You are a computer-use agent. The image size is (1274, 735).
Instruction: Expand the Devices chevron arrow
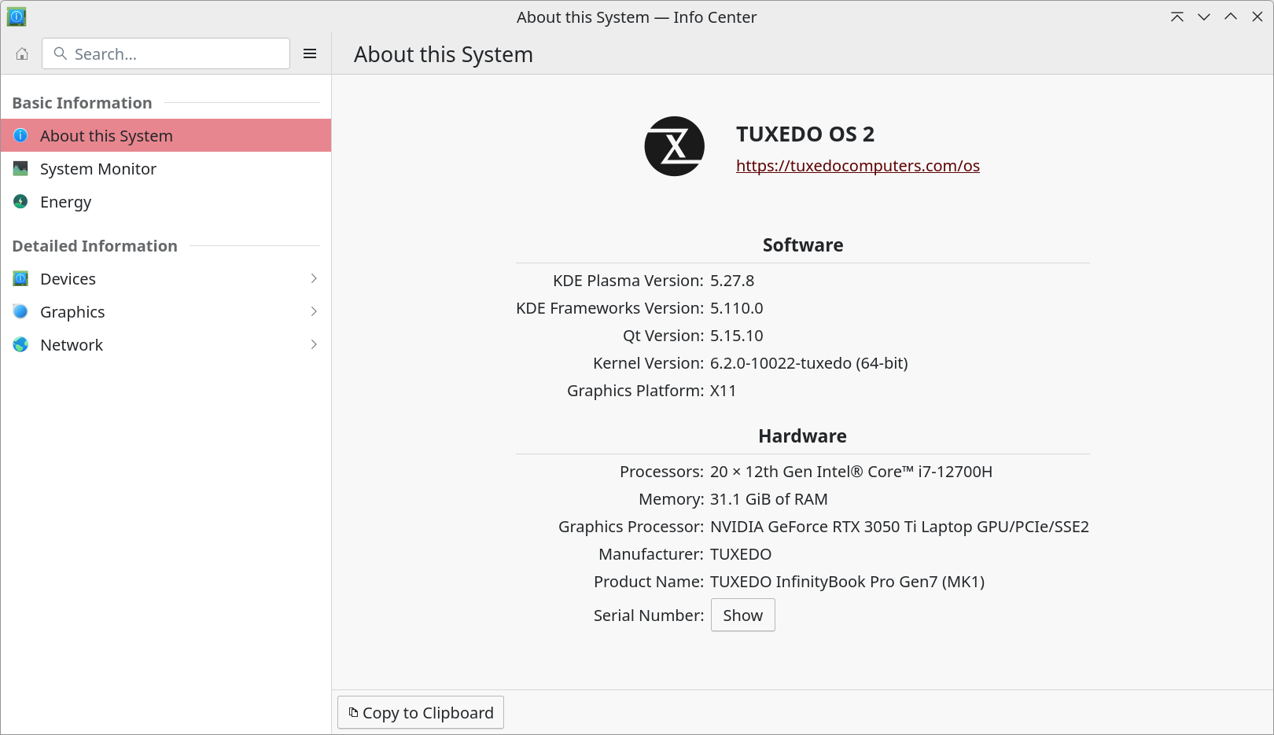[314, 278]
